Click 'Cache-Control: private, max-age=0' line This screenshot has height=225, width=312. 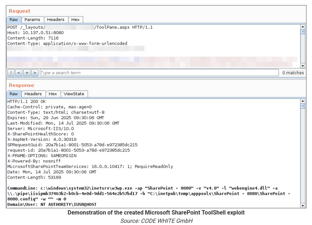(49, 107)
